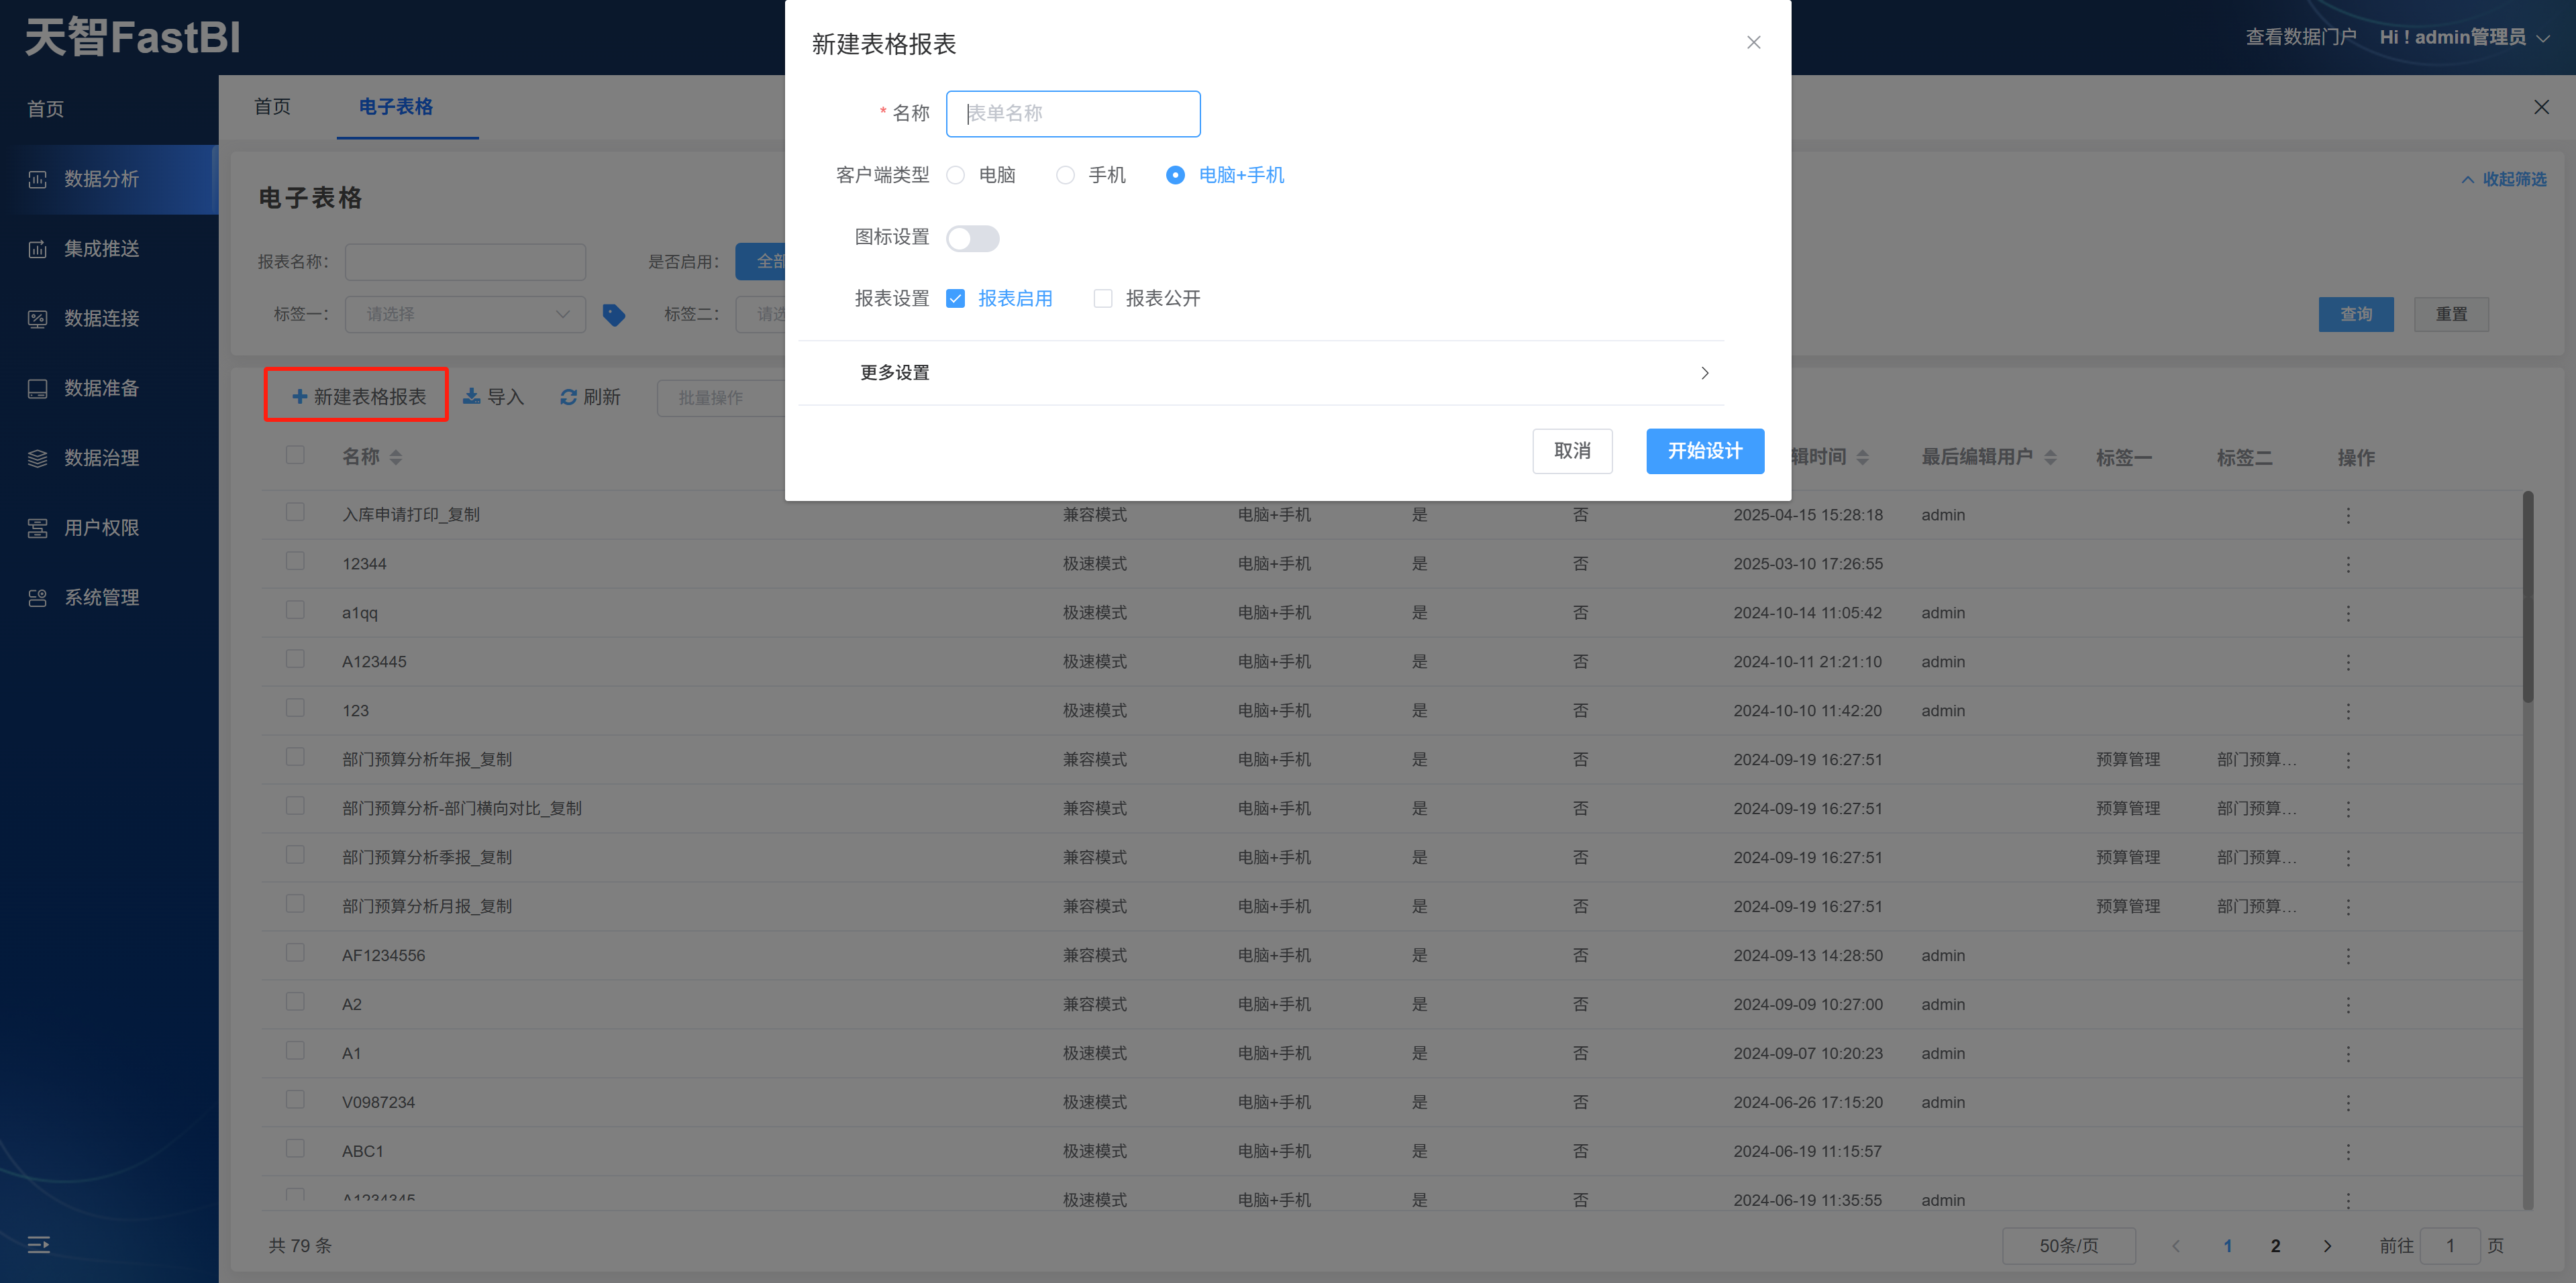
Task: Click the collapse sidebar menu icon
Action: tap(38, 1244)
